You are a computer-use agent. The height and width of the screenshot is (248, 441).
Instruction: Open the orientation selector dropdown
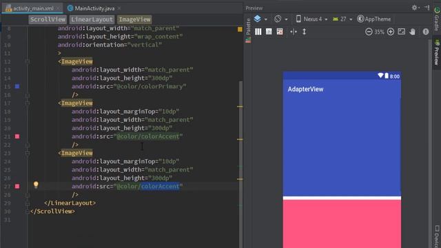point(280,19)
